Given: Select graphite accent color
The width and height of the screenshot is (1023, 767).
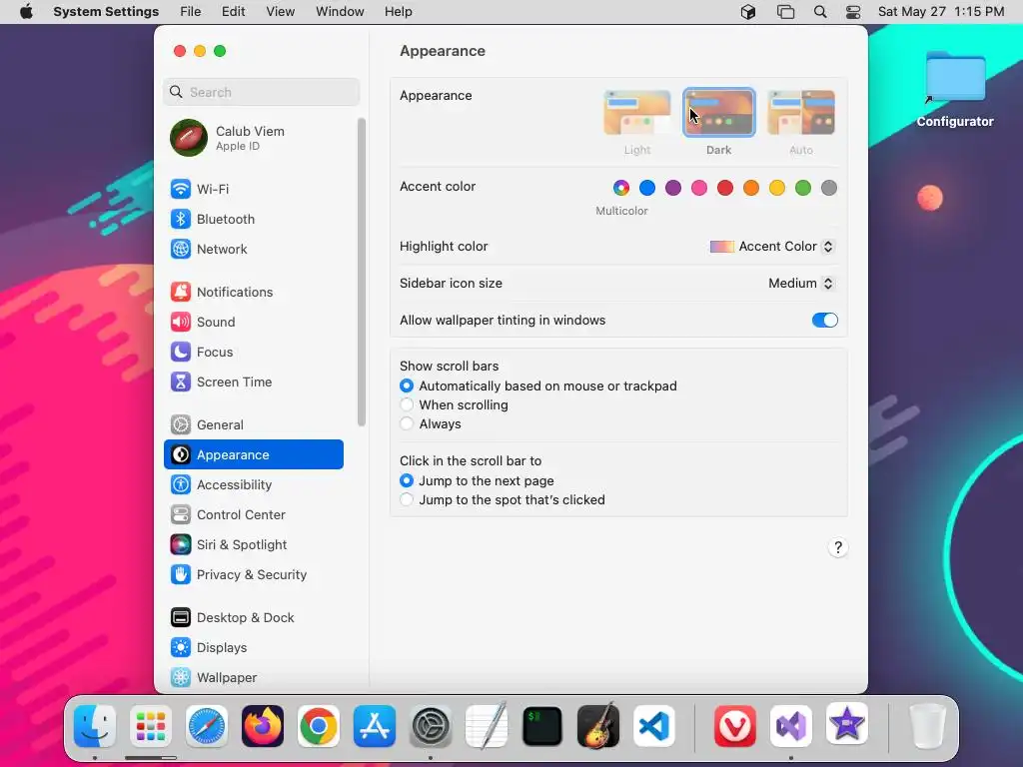Looking at the screenshot, I should click(x=828, y=188).
